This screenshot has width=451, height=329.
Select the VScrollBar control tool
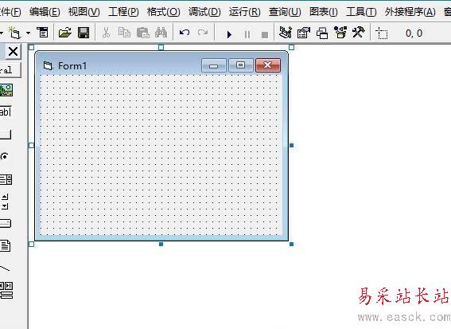pos(5,202)
